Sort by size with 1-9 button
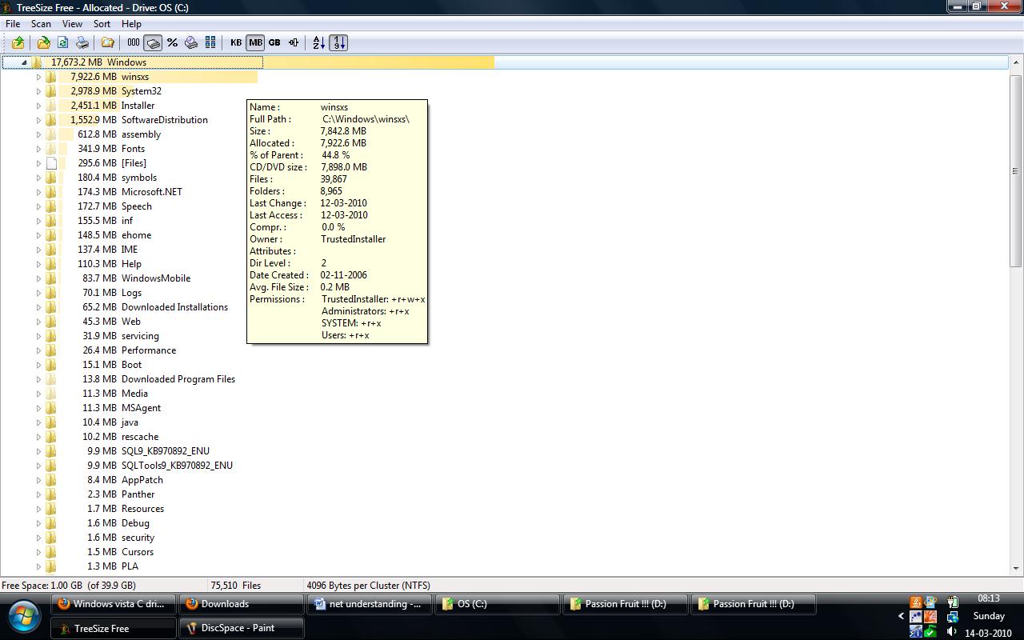The width and height of the screenshot is (1024, 640). 338,42
